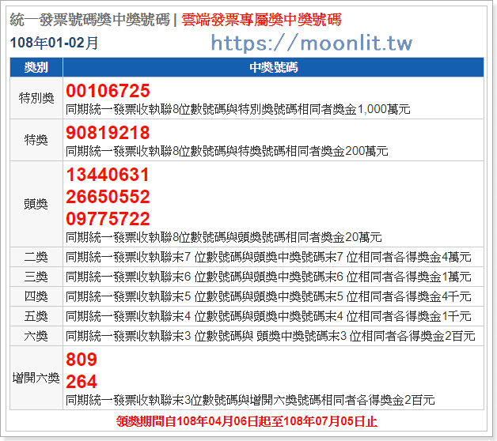Viewport: 497px width, 441px height.
Task: Select the 獎別 column header
Action: [36, 67]
